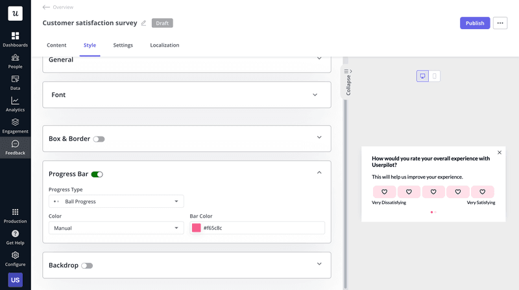Enable the Box & Border toggle
519x290 pixels.
[99, 139]
